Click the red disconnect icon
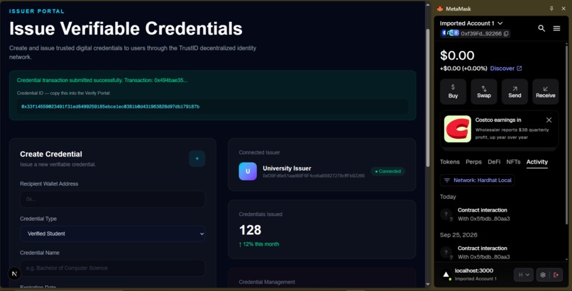 (x=556, y=275)
